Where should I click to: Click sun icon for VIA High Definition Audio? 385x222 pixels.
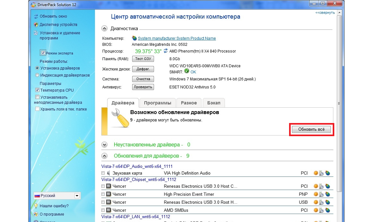(316, 173)
